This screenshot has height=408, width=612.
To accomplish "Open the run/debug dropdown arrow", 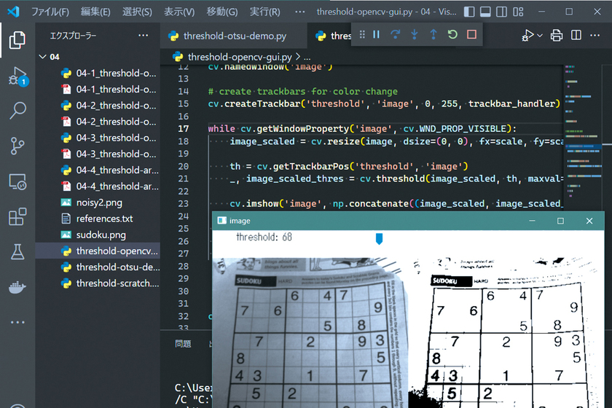I will pyautogui.click(x=540, y=36).
